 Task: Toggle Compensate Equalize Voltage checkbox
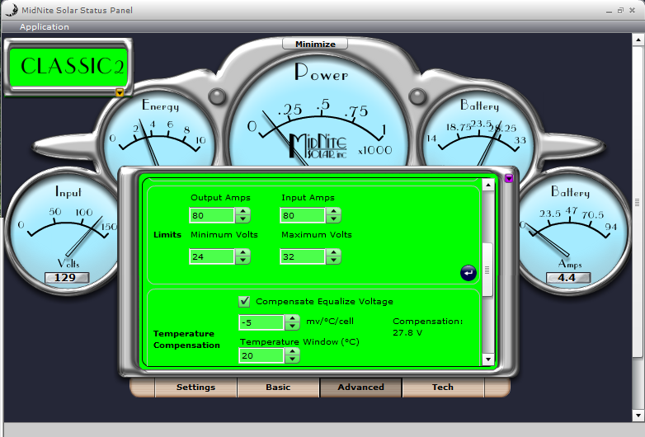[244, 301]
